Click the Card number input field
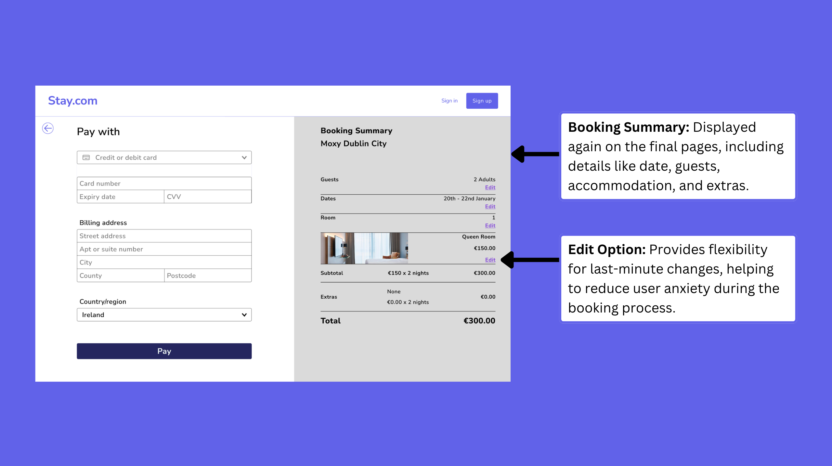The height and width of the screenshot is (466, 832). coord(164,183)
